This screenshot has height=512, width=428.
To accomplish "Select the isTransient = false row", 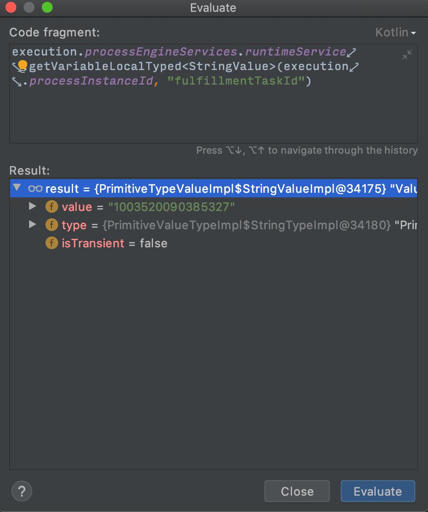I will pos(214,243).
